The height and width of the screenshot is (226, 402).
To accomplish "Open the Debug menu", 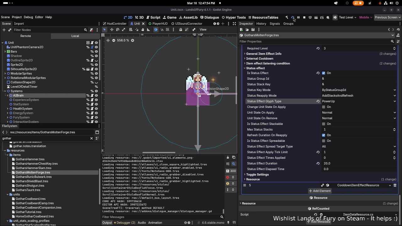I will [28, 17].
